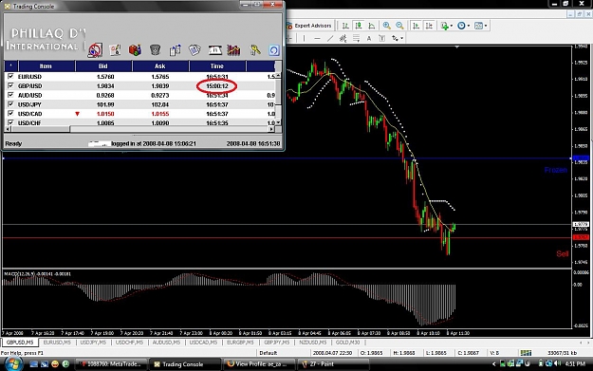Click the Zoom In magnifier icon
593x371 pixels.
[386, 26]
